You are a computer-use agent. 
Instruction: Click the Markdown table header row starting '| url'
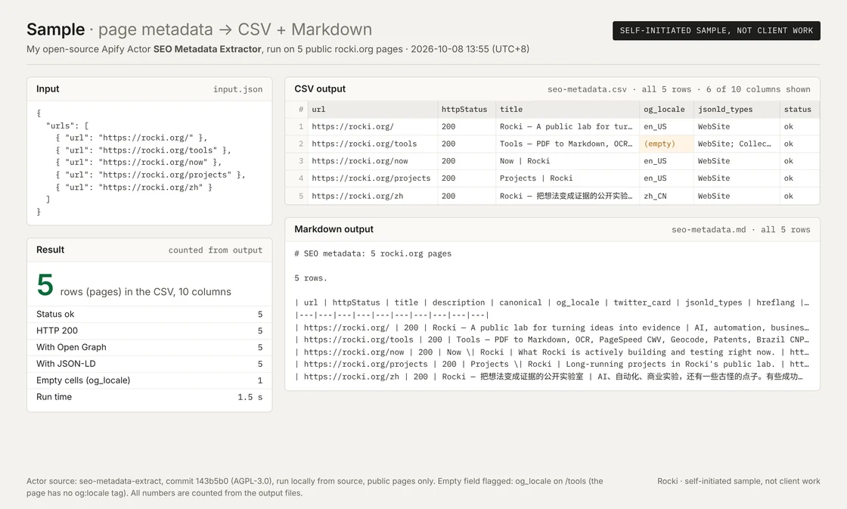pyautogui.click(x=552, y=303)
